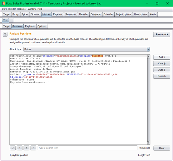The image size is (173, 161).
Task: Switch to the Sequencer tab
Action: [x=71, y=14]
